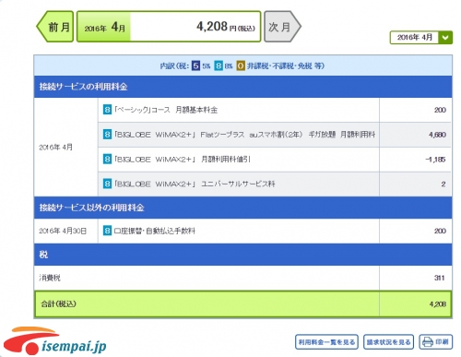
Task: Click the isempai.jp logo
Action: tap(55, 340)
